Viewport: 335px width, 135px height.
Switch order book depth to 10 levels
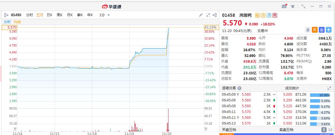click(329, 130)
